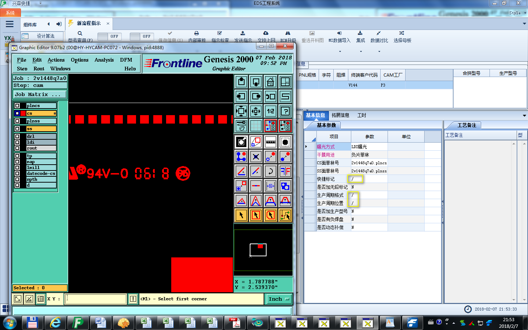This screenshot has height=330, width=528.
Task: Toggle the cs layer checkbox
Action: (x=17, y=113)
